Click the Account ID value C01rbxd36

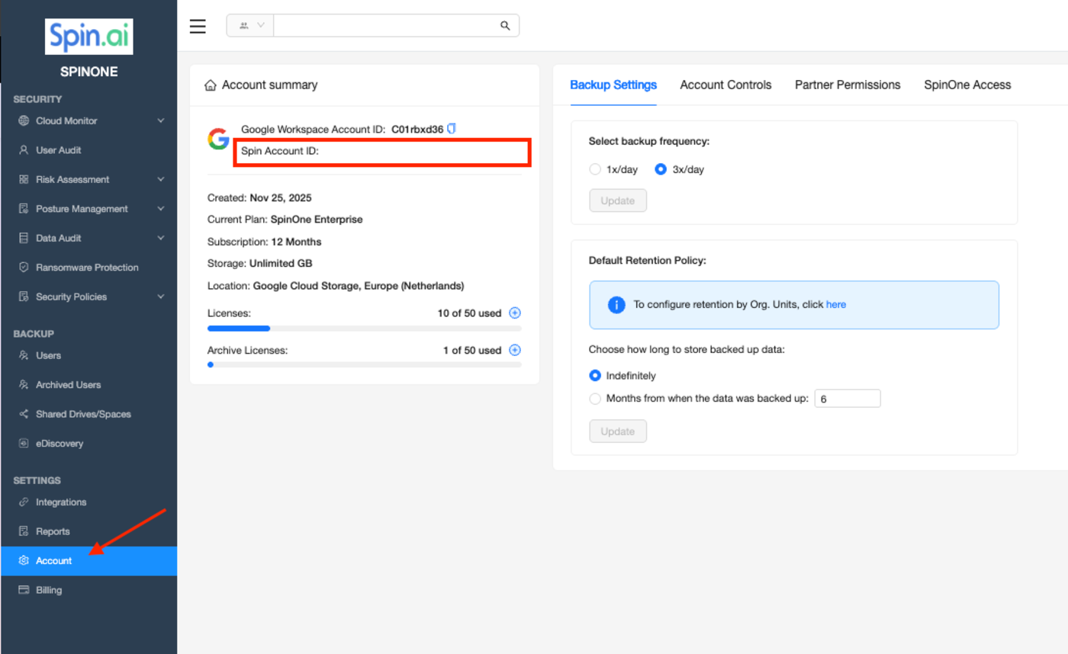(x=417, y=129)
